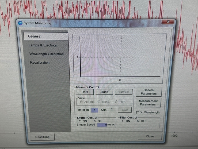Image resolution: width=198 pixels, height=149 pixels.
Task: Switch to the Wavelength Calibration section
Action: coord(46,54)
